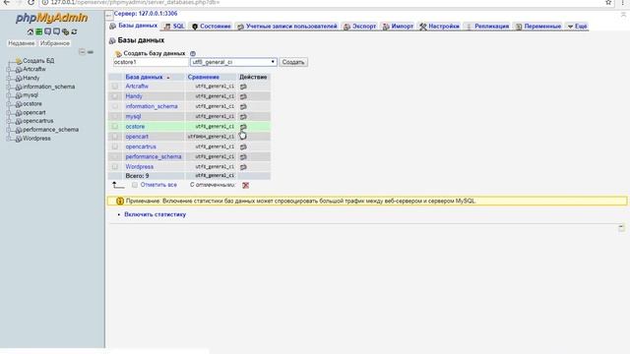
Task: Click privileges icon in Handy row
Action: pos(243,96)
